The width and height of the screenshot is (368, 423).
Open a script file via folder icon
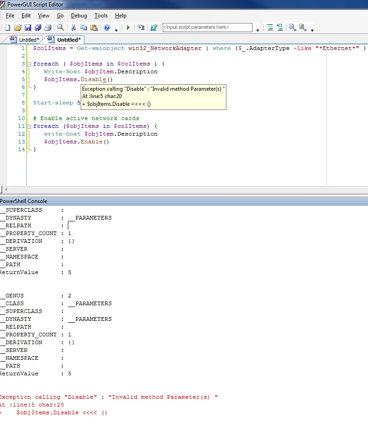(x=18, y=27)
